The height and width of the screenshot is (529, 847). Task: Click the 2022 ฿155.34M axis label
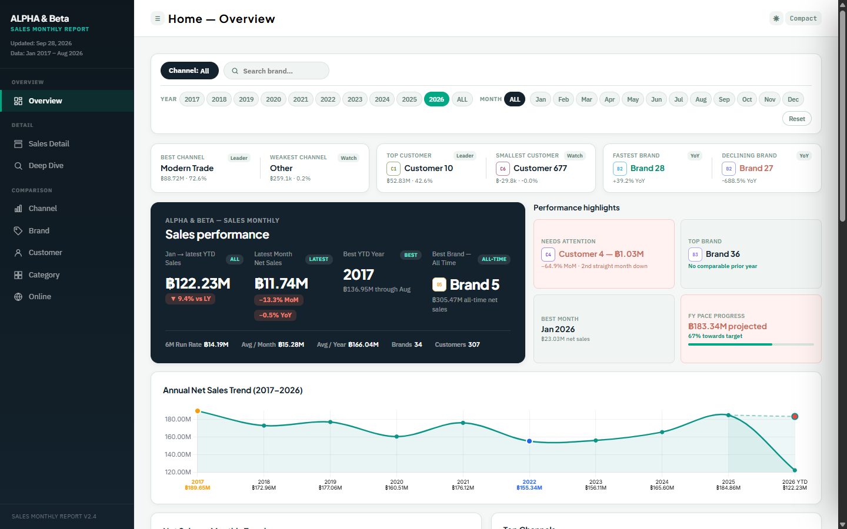tap(529, 484)
